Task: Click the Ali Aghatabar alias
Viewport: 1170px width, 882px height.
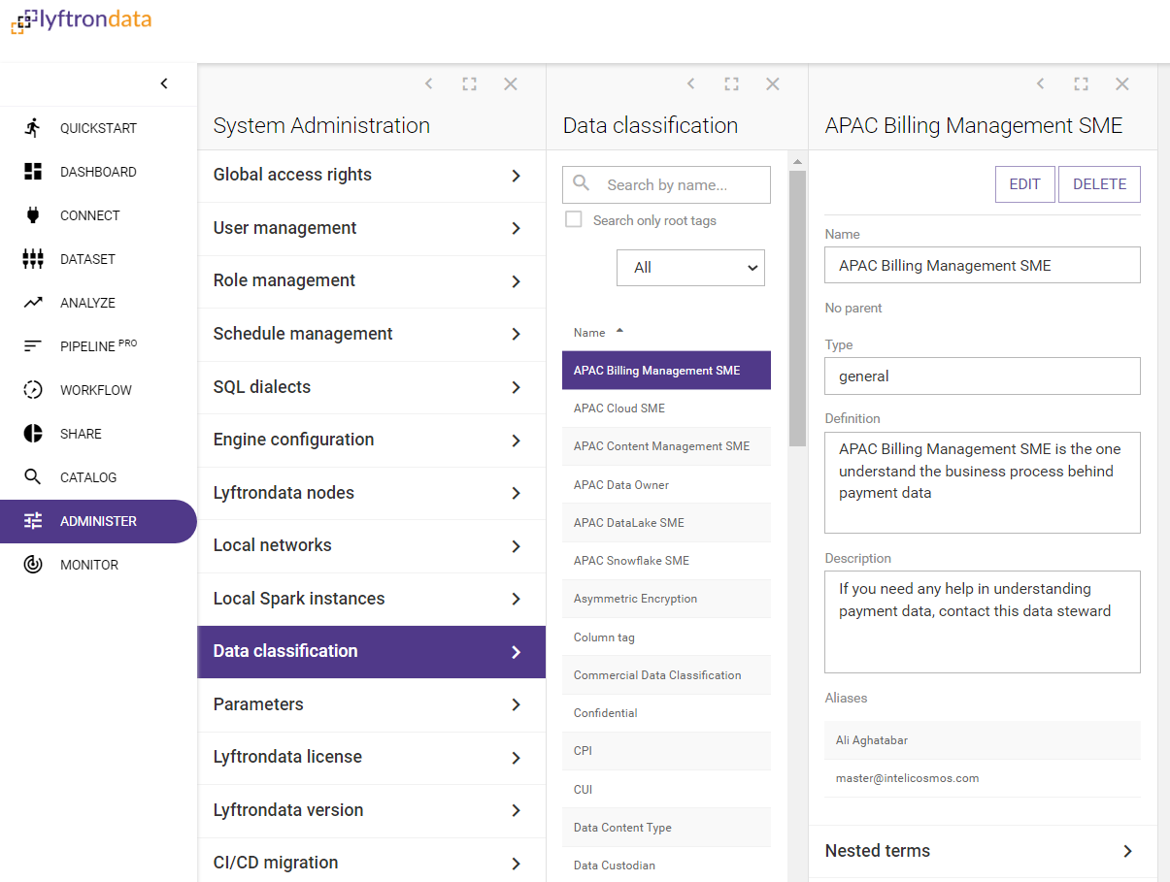Action: point(983,740)
